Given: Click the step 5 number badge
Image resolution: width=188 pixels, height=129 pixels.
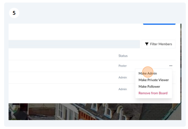Looking at the screenshot, I should [x=14, y=13].
